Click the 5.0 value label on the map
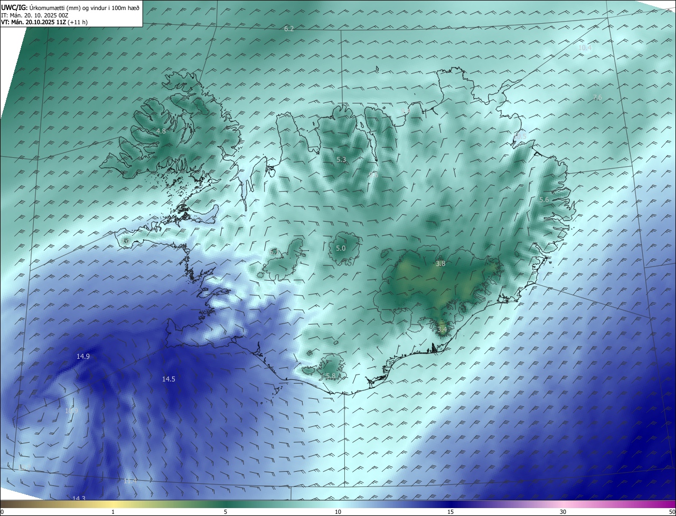The width and height of the screenshot is (676, 516). click(x=341, y=248)
